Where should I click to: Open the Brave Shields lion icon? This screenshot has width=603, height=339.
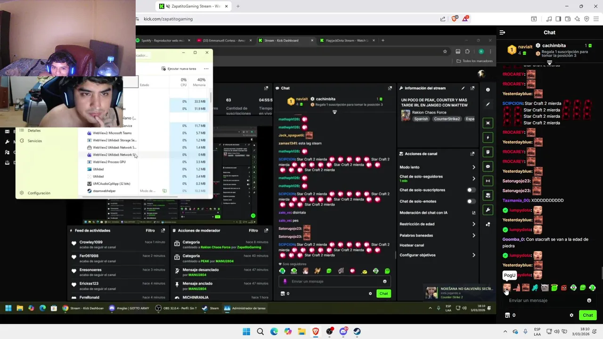454,19
